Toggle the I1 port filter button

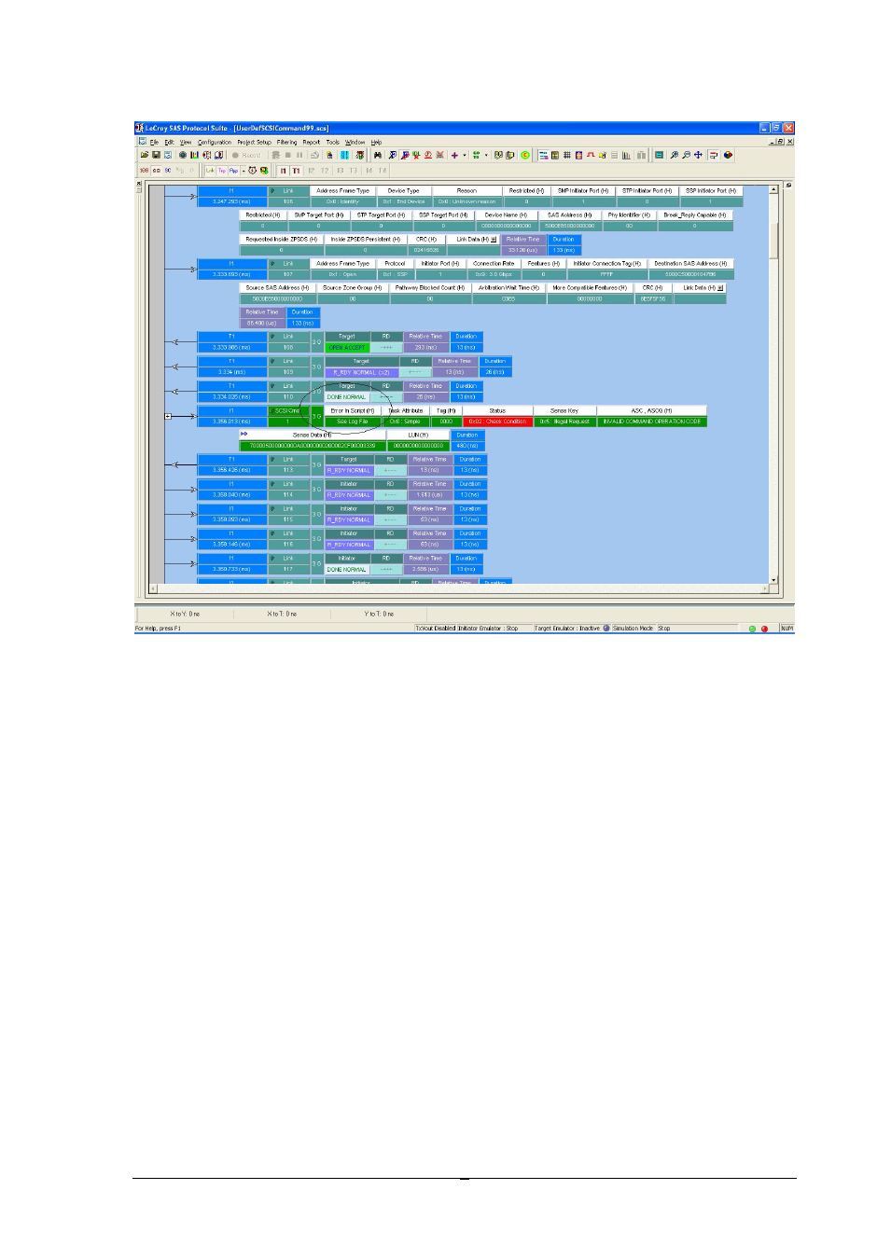click(284, 171)
